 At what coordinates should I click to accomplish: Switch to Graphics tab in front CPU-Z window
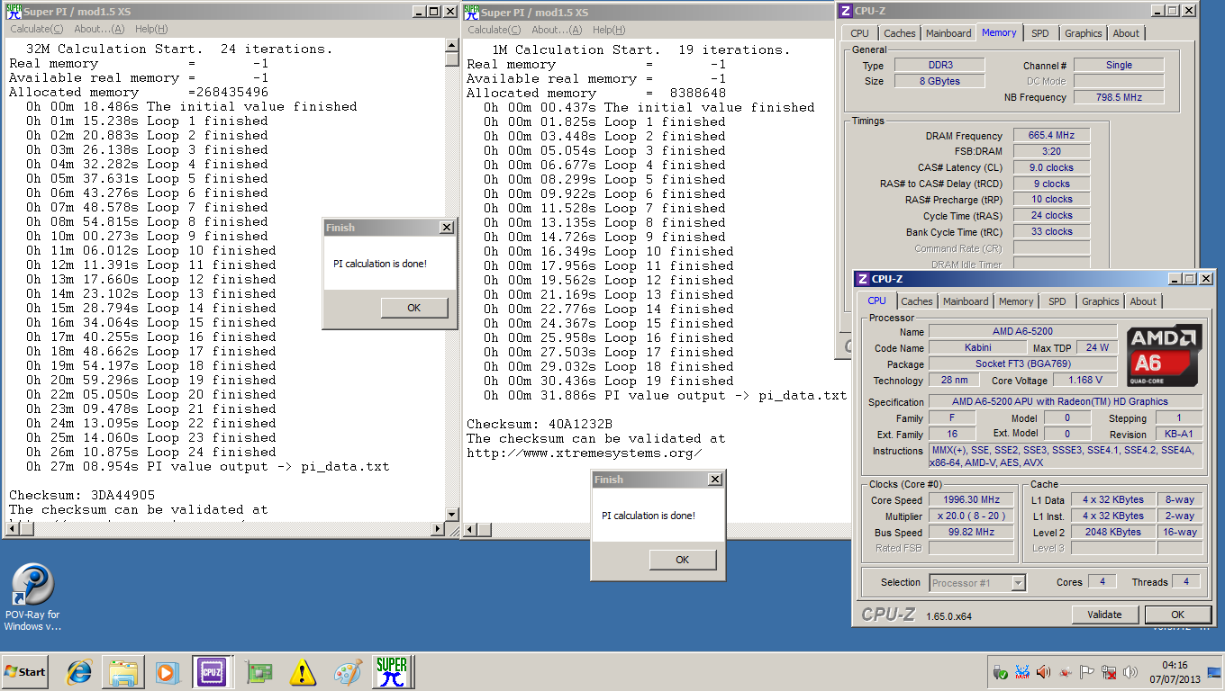(1101, 301)
